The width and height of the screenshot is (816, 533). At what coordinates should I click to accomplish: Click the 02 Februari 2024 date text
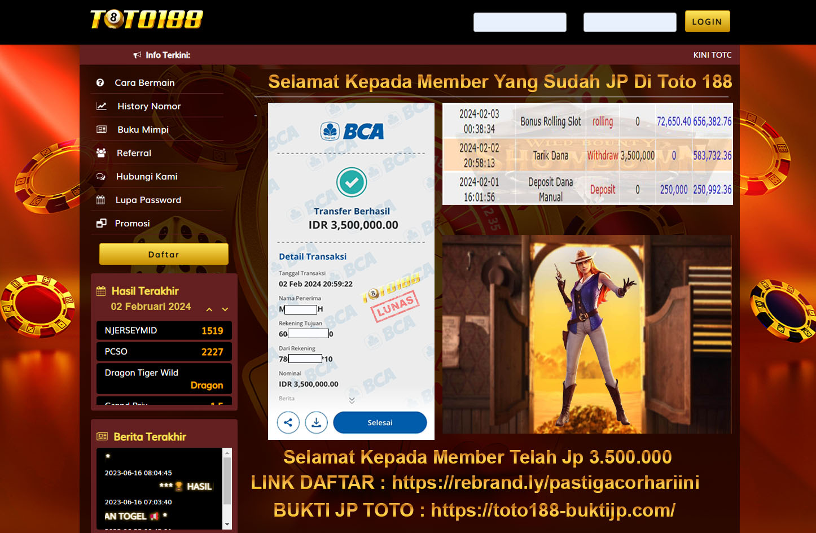click(151, 307)
